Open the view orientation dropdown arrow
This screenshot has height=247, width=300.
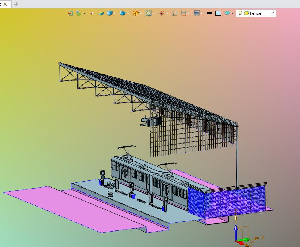128,13
